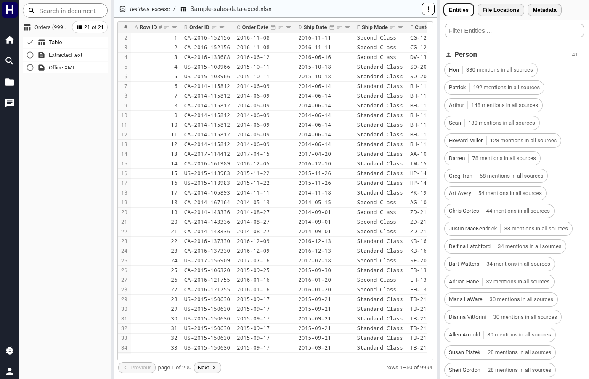Select the Greg Tran entity chip

[496, 176]
